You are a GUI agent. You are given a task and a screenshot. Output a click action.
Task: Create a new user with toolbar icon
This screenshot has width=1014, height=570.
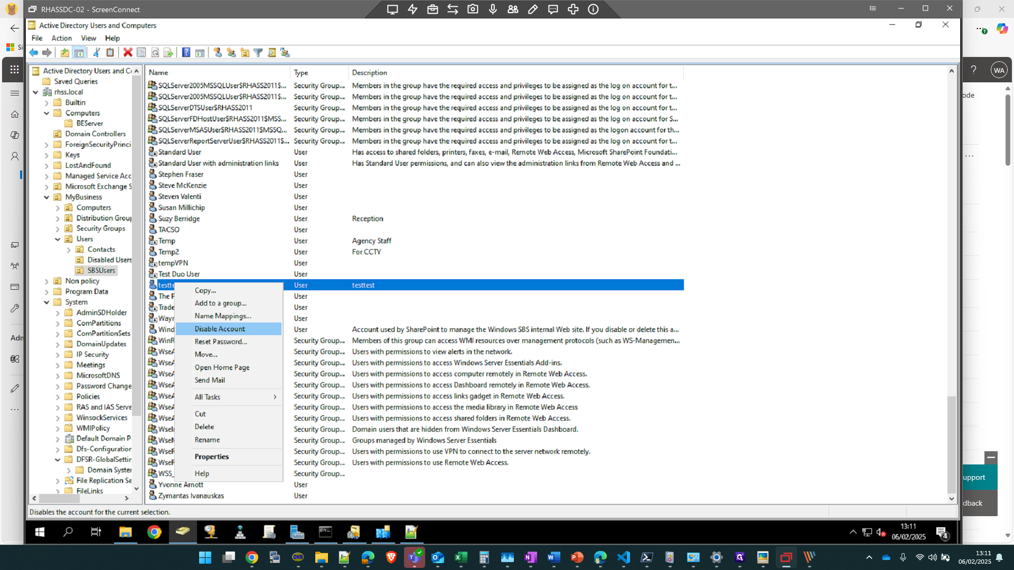[218, 52]
